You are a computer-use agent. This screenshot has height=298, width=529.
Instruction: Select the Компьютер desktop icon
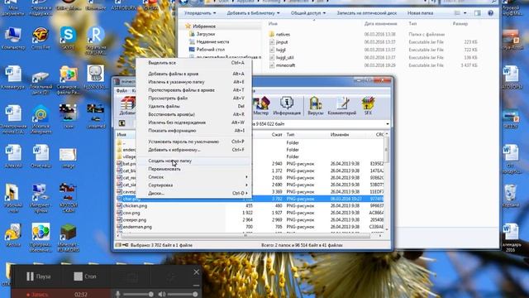(13, 37)
